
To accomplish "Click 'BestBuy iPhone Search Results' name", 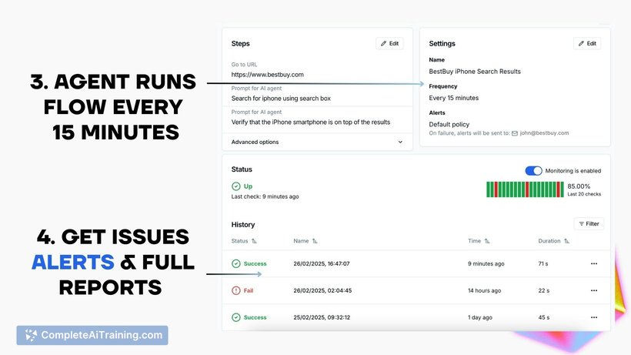I will [475, 72].
